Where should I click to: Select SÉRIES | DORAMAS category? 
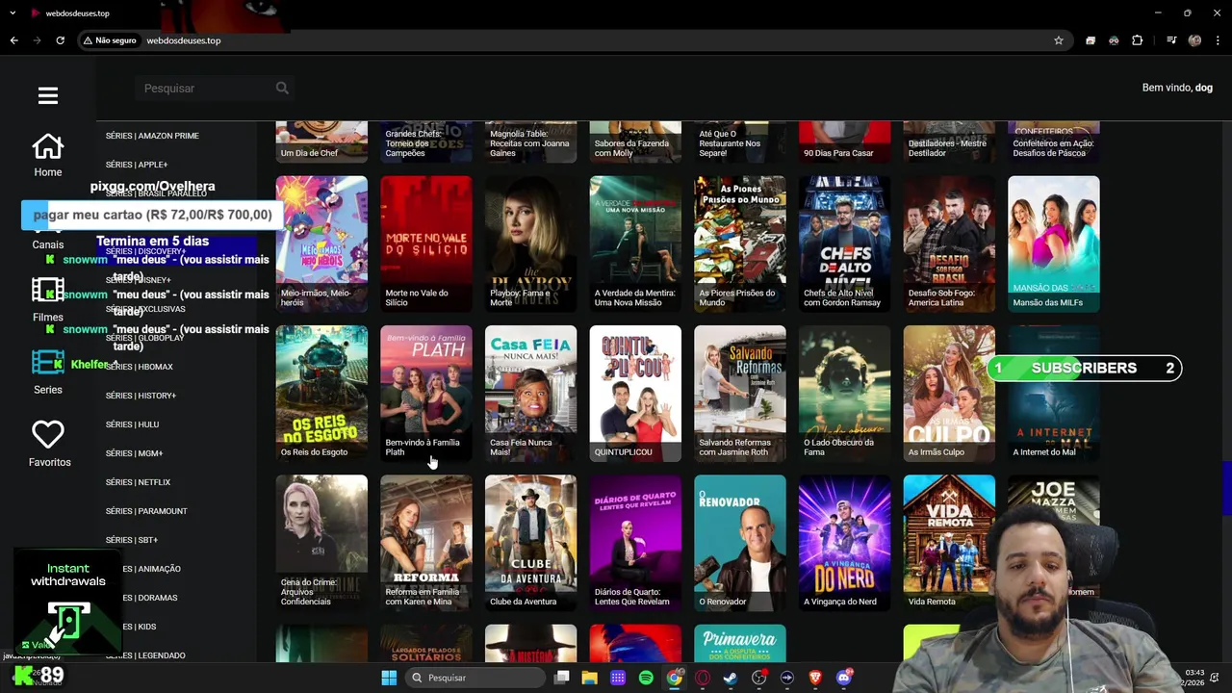pyautogui.click(x=141, y=598)
